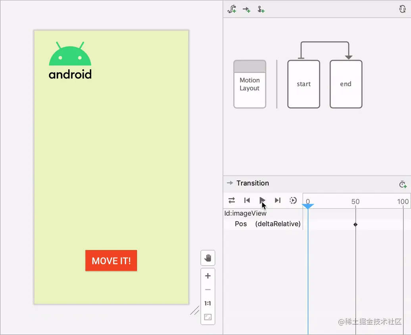Select the end ConstraintSet box

pyautogui.click(x=346, y=84)
